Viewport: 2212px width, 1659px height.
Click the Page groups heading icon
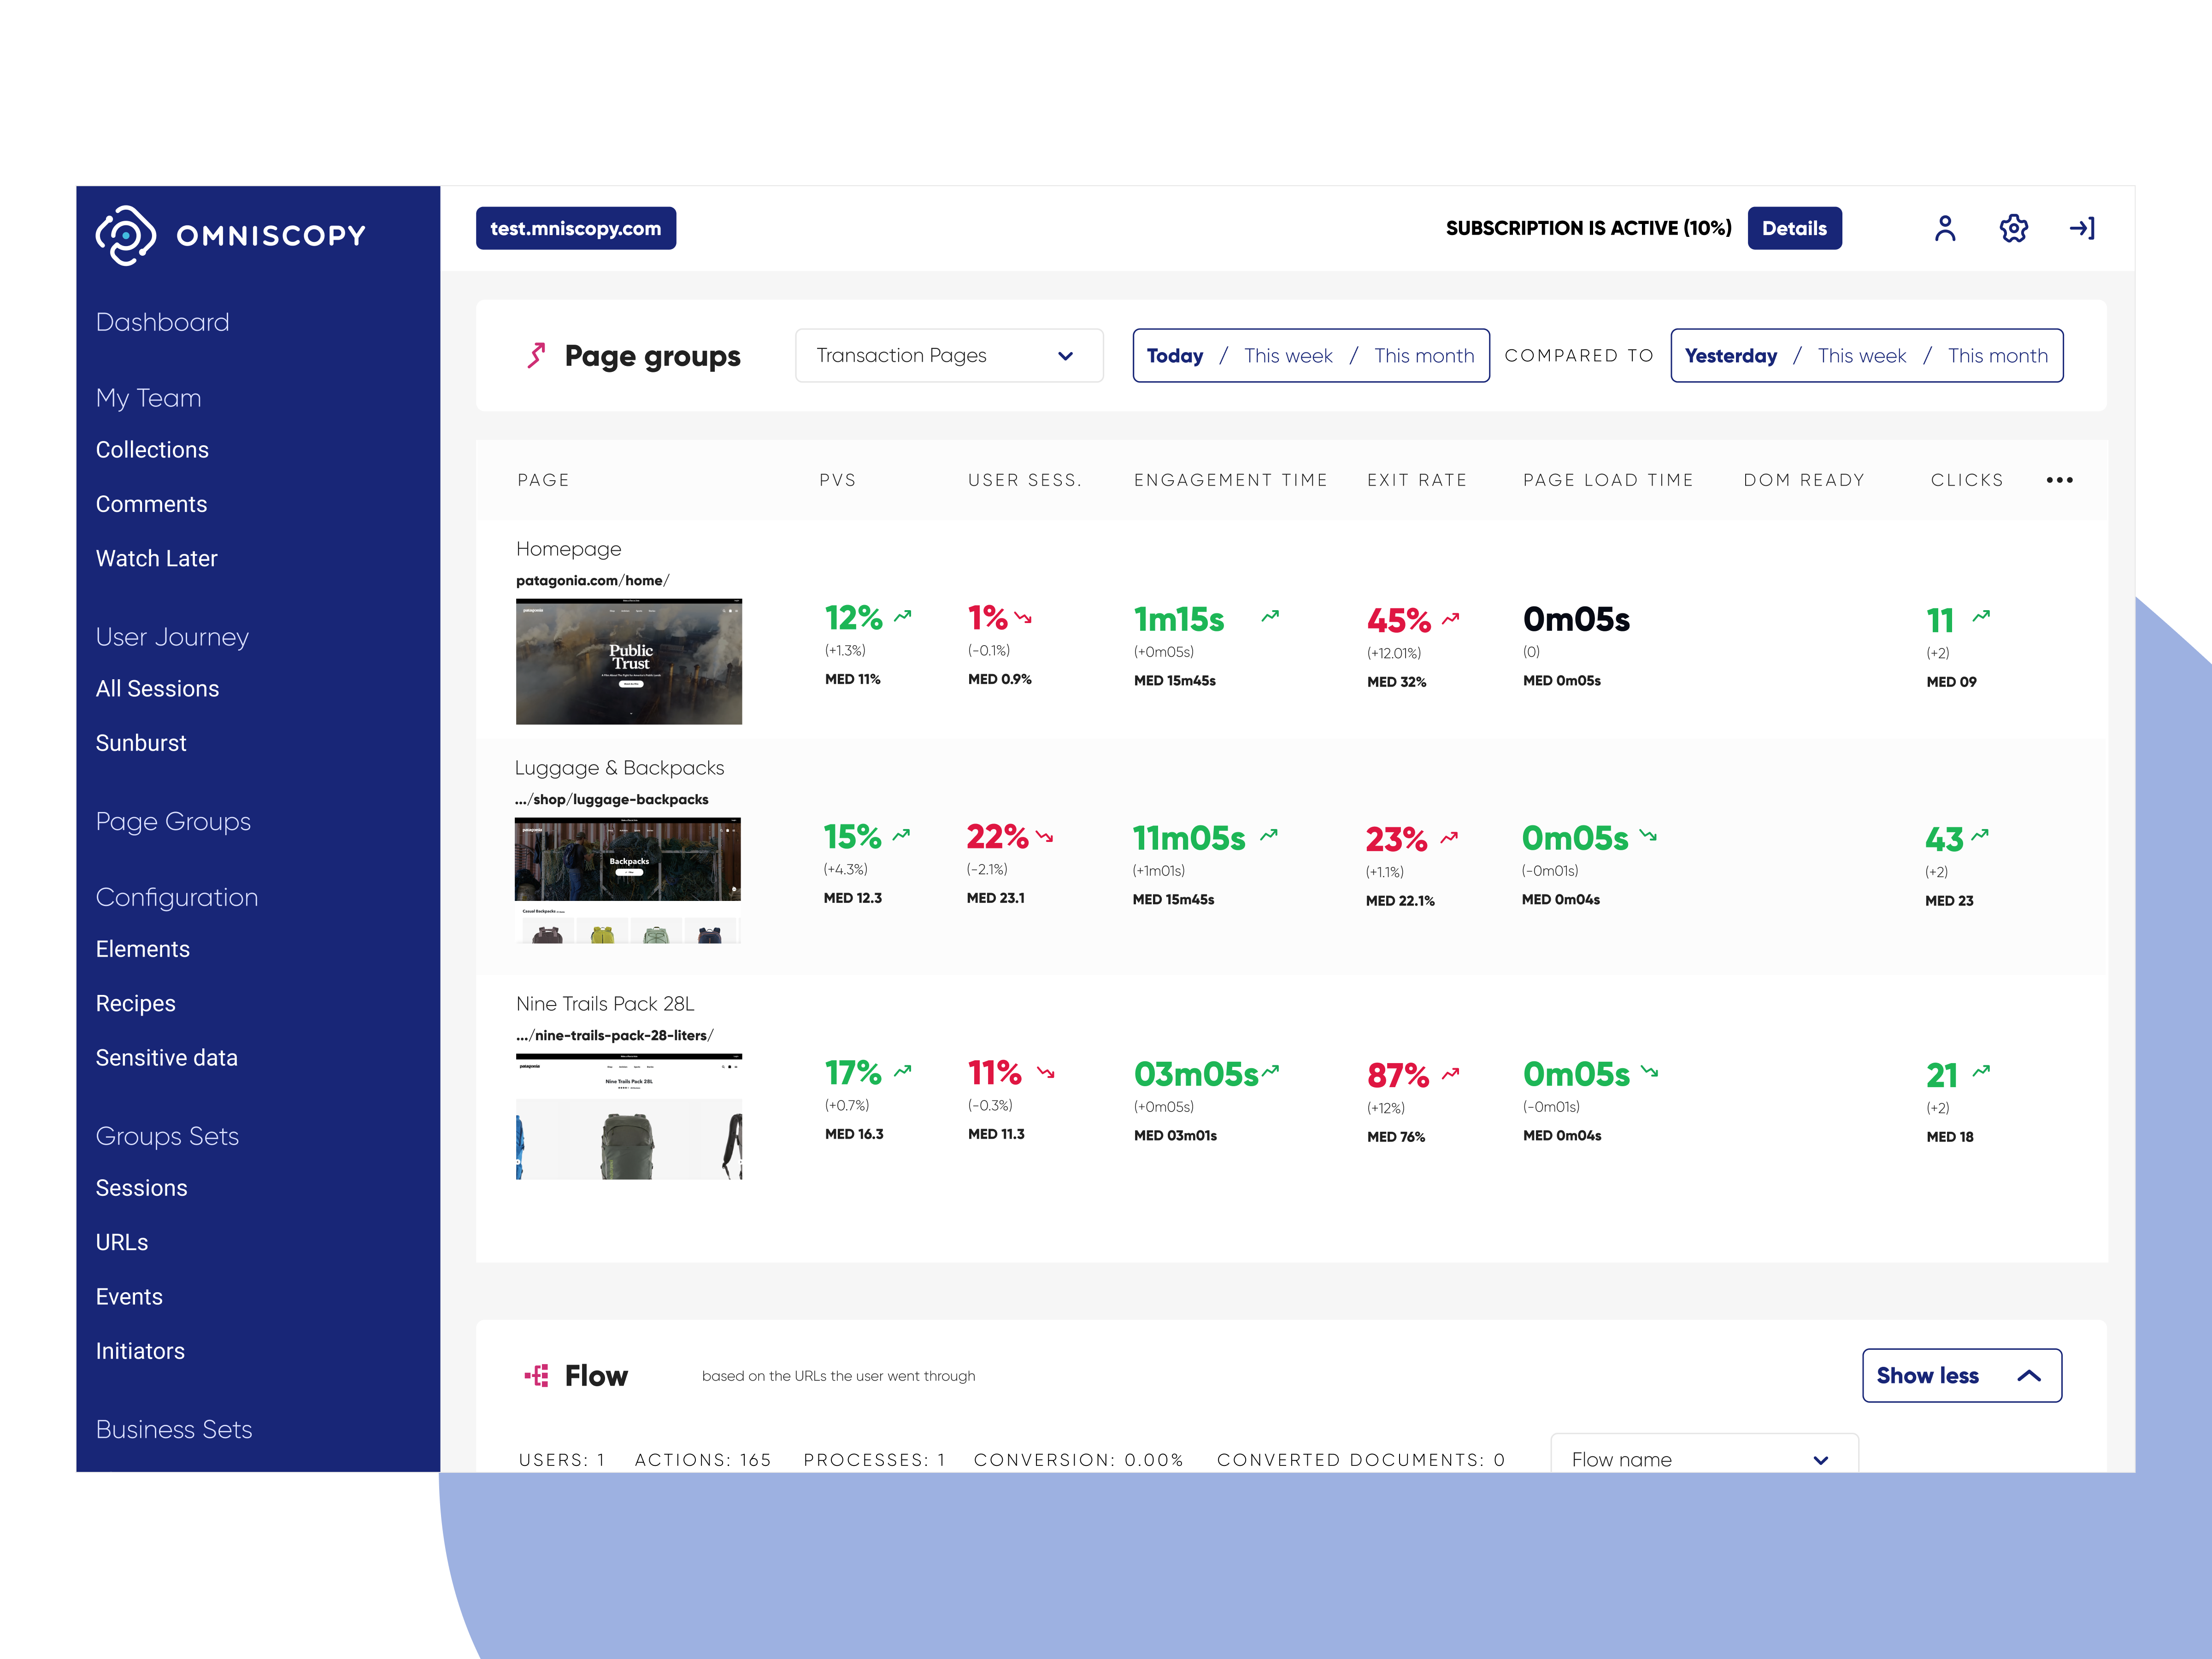536,355
